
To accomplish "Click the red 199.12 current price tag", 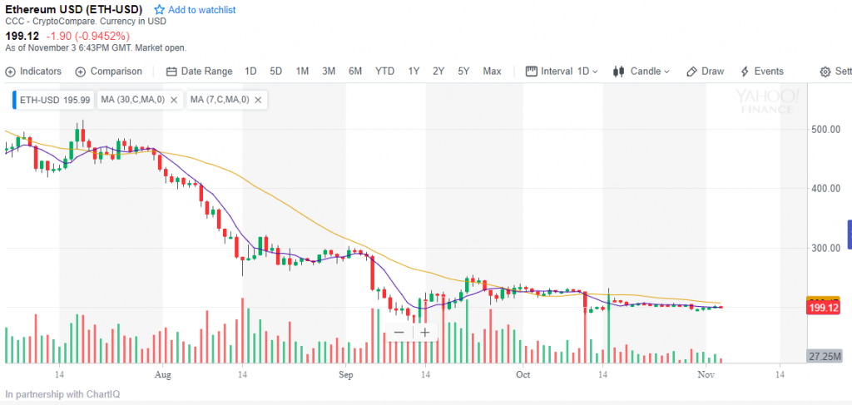I will (825, 309).
